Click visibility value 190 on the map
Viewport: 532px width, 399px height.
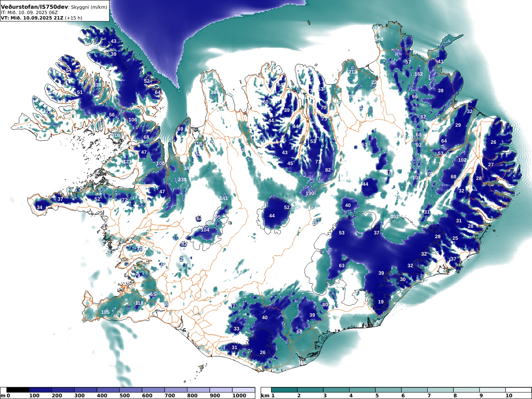pos(310,194)
